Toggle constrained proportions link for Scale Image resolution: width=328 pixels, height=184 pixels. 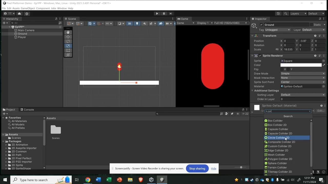(x=277, y=50)
